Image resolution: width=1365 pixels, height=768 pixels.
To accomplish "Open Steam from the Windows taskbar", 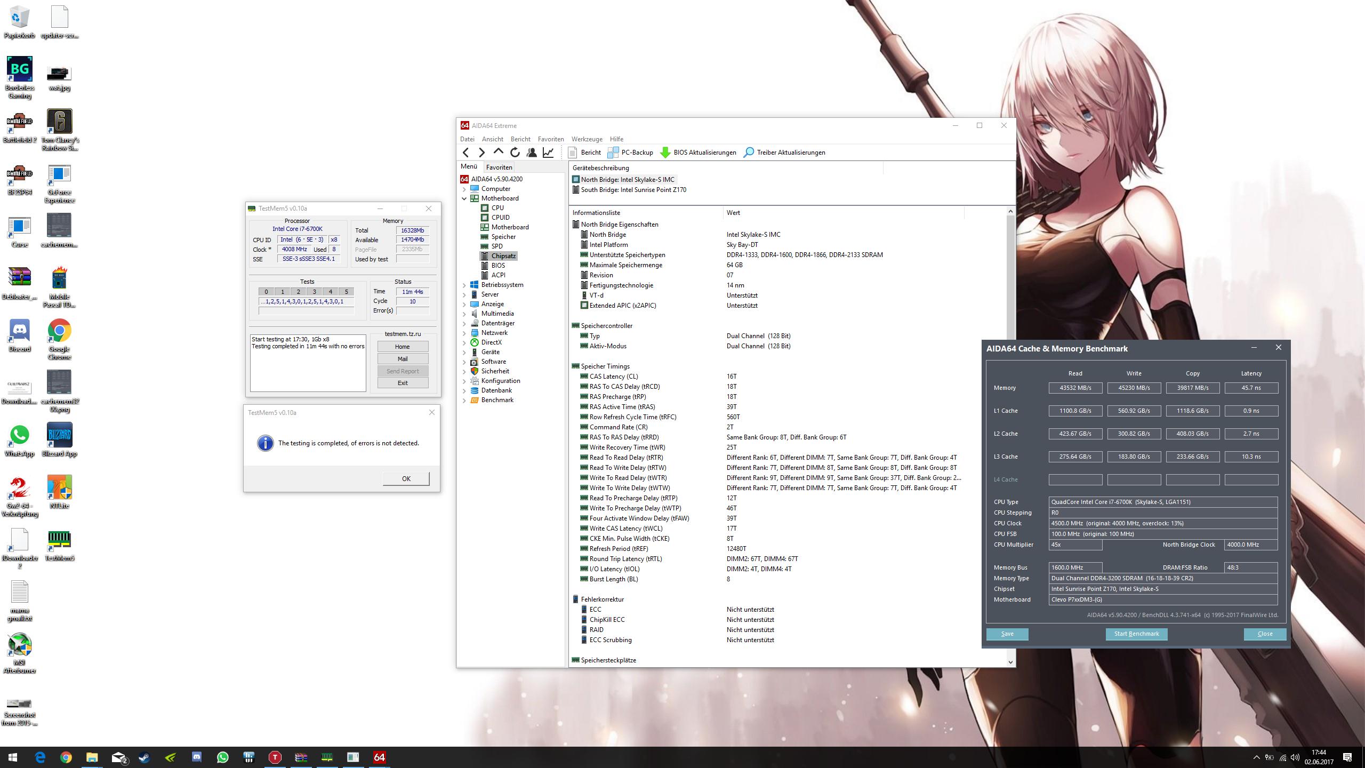I will click(144, 757).
